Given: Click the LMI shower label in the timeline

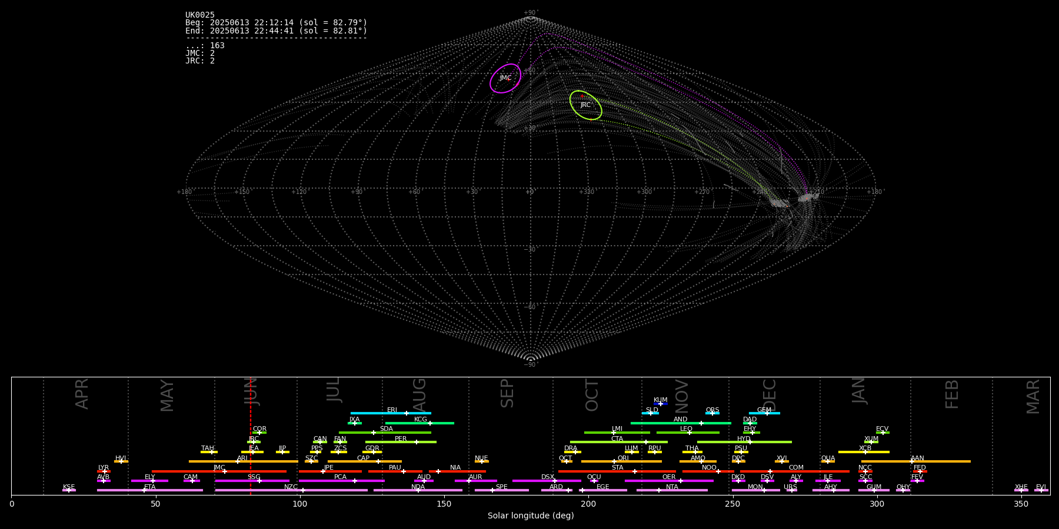Looking at the screenshot, I should pyautogui.click(x=617, y=429).
